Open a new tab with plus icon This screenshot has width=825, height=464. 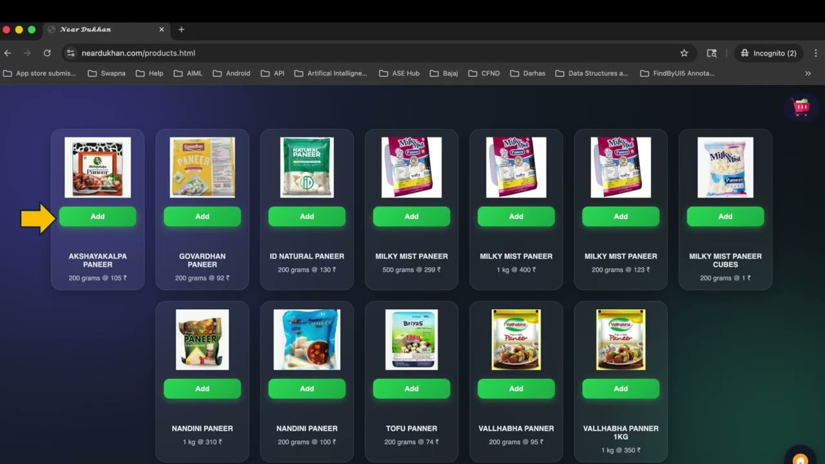click(181, 30)
